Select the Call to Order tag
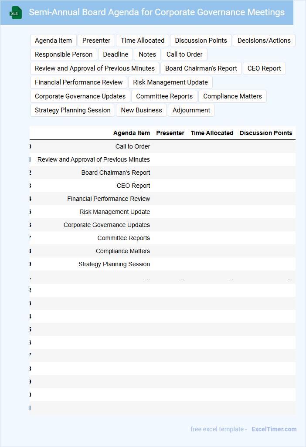306x447 pixels. [184, 54]
